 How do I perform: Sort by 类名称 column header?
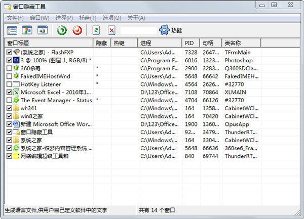(x=241, y=43)
